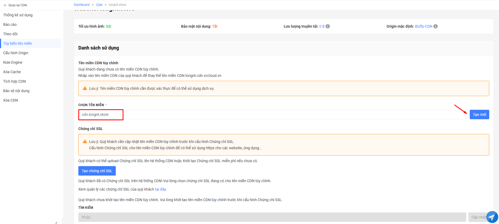
Task: Focus the cdn.longnt.store domain input field
Action: [x=273, y=115]
